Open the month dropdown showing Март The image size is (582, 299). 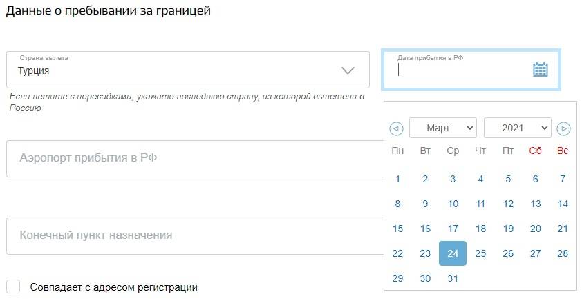[442, 128]
